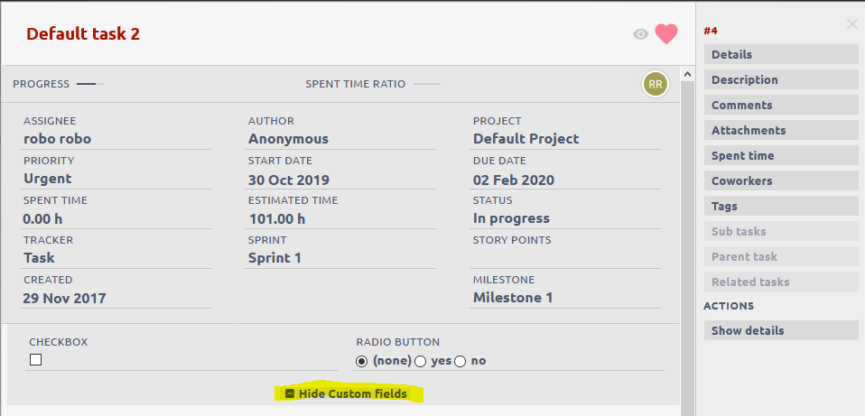Toggle the eye watch icon
Screen dimensions: 865x416
click(640, 34)
